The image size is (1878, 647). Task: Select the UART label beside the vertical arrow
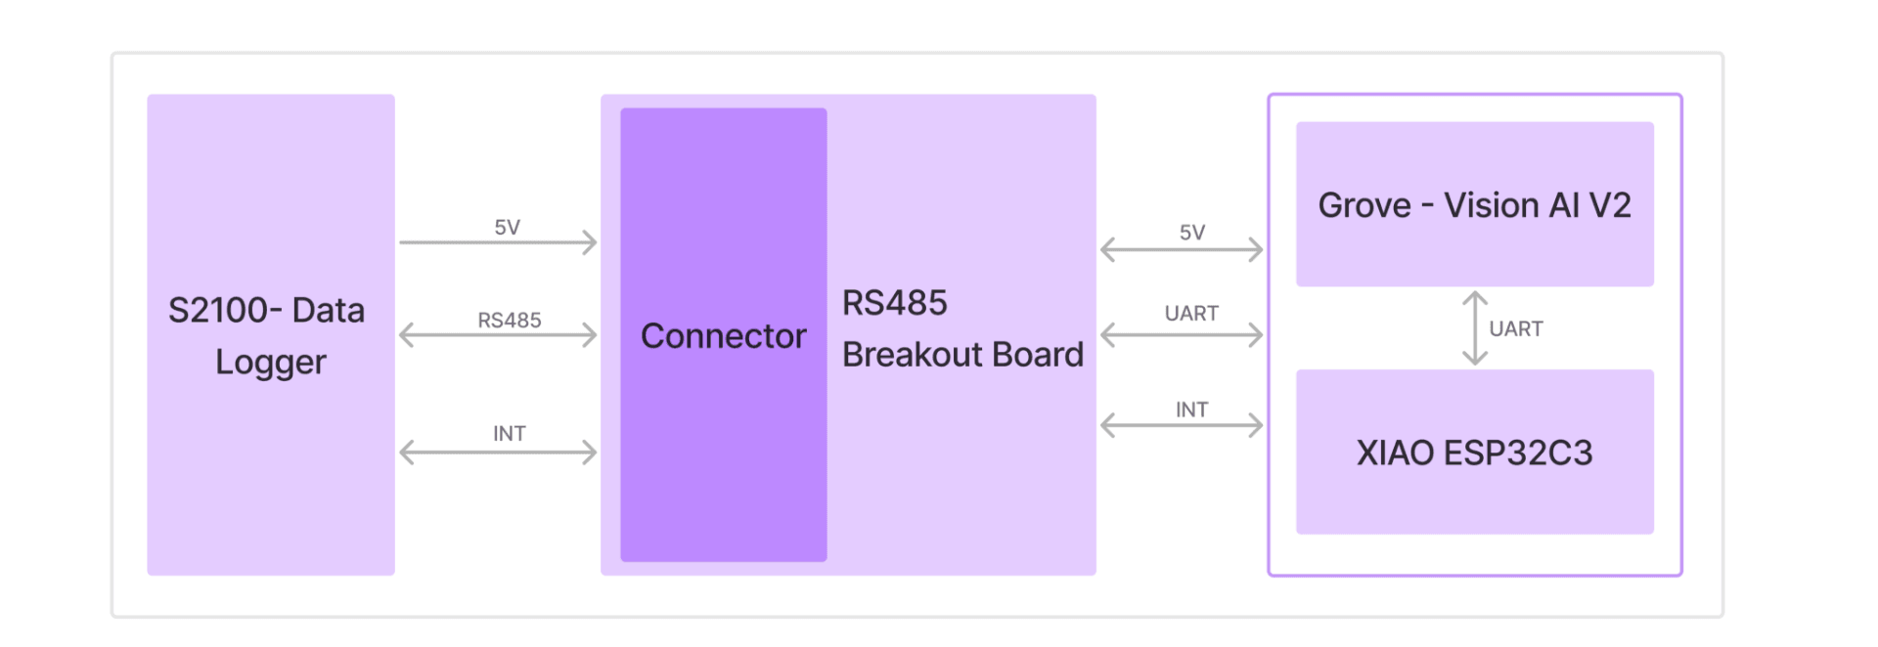point(1515,329)
